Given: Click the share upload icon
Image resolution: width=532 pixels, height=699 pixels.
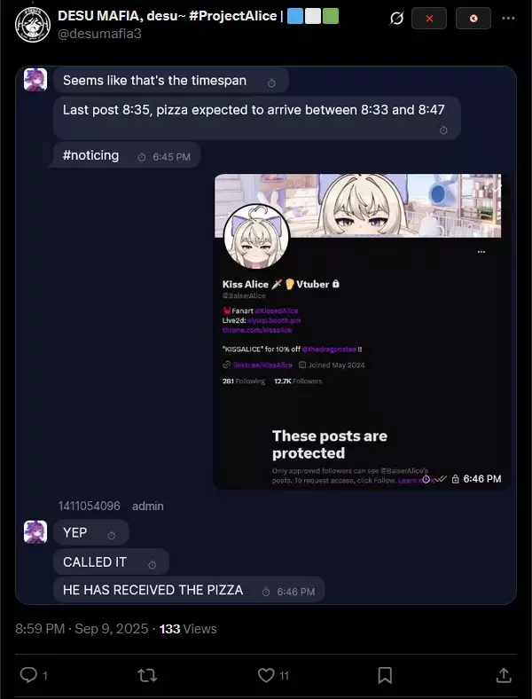Looking at the screenshot, I should pos(503,674).
